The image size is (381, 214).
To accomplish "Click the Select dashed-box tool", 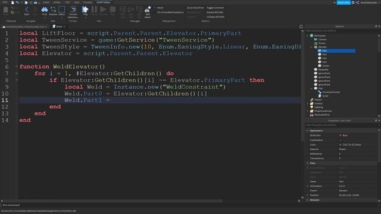I will (62, 10).
